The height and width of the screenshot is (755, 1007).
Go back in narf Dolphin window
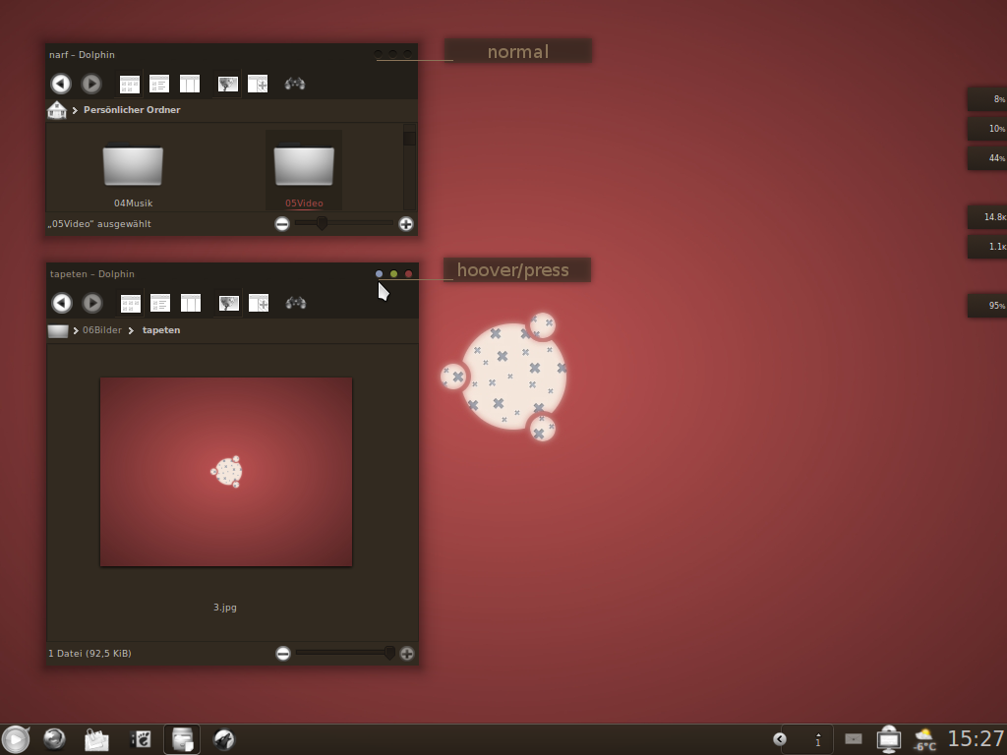[x=61, y=84]
